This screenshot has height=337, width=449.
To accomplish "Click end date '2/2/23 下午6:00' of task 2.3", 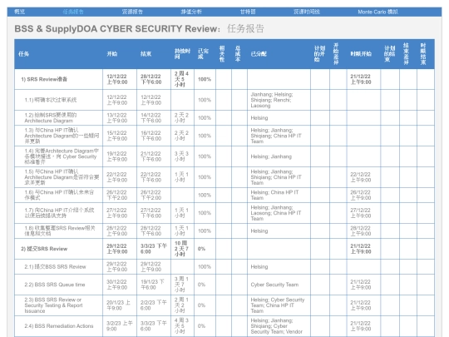I will tap(154, 305).
